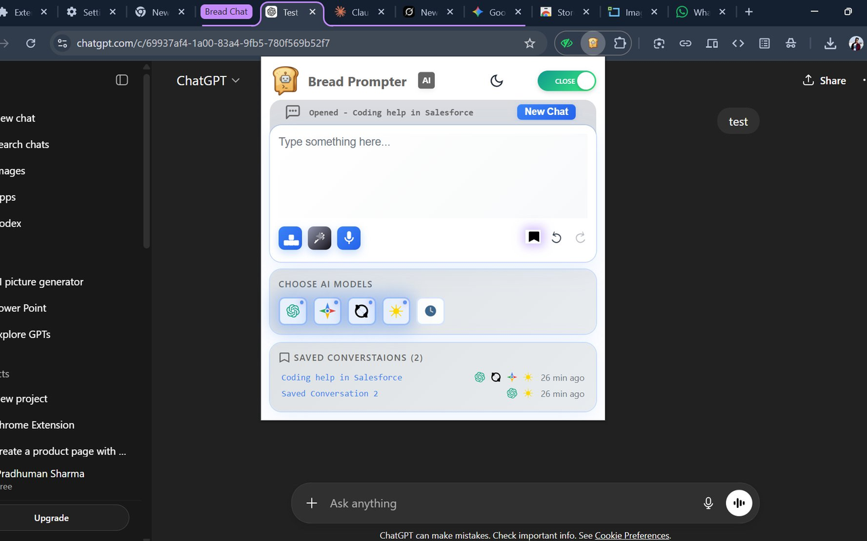
Task: Bookmark this page with the star icon
Action: 530,43
